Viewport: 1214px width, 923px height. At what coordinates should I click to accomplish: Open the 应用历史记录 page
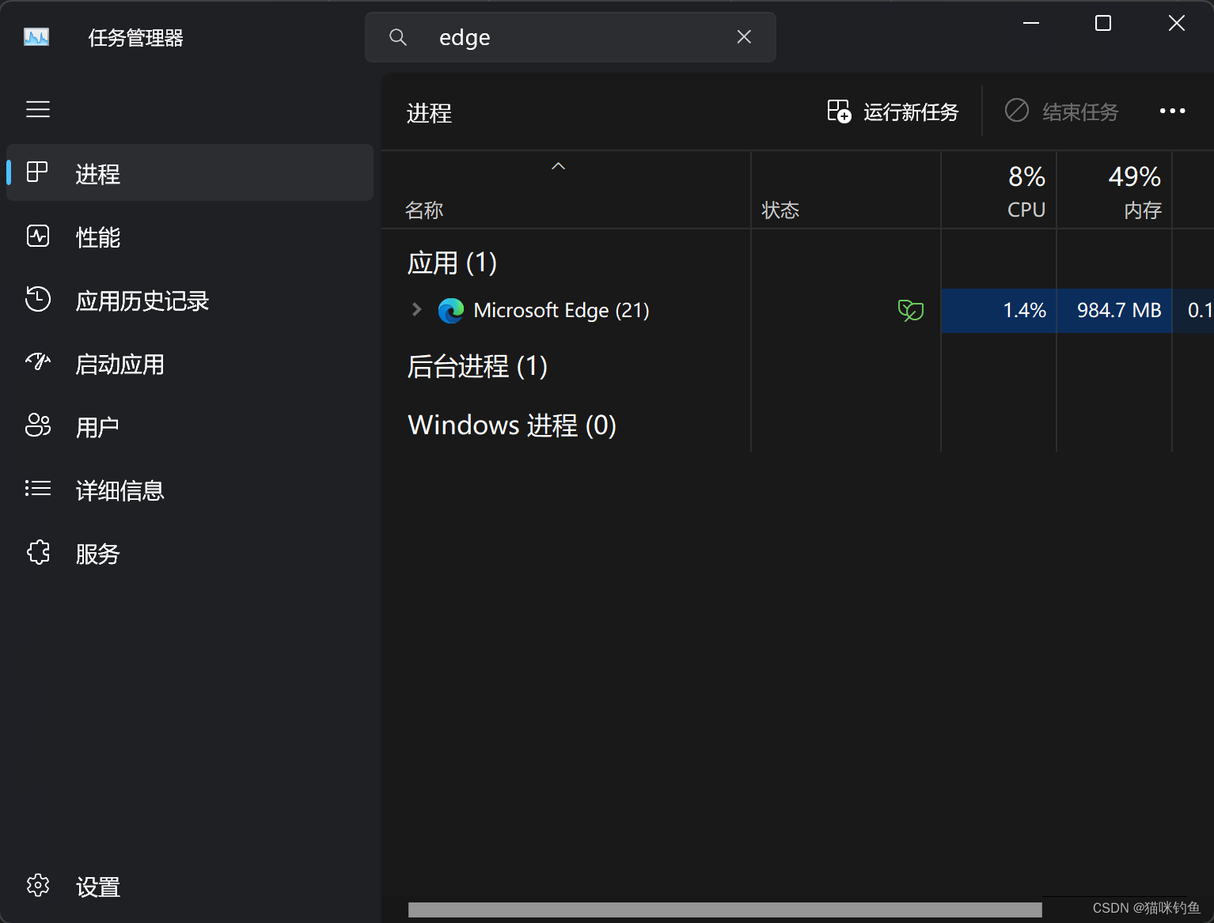pyautogui.click(x=190, y=300)
